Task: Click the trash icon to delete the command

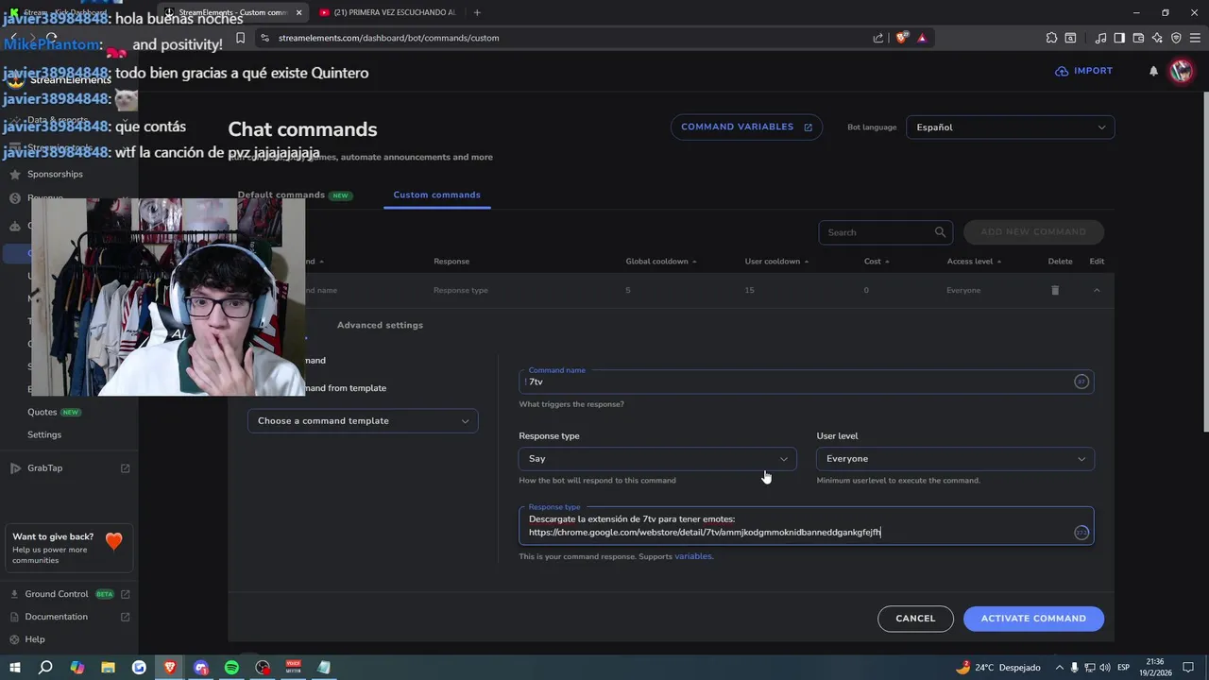Action: [1055, 290]
